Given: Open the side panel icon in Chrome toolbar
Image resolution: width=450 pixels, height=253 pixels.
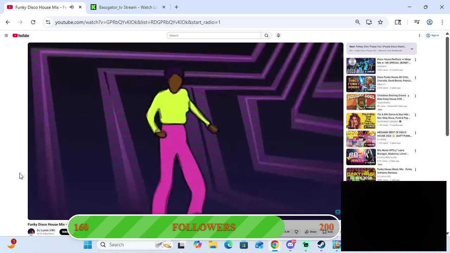Looking at the screenshot, I should point(398,22).
